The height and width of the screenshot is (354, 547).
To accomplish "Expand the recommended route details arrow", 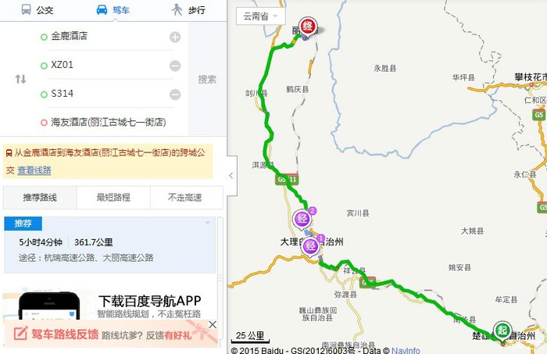I will click(x=208, y=223).
